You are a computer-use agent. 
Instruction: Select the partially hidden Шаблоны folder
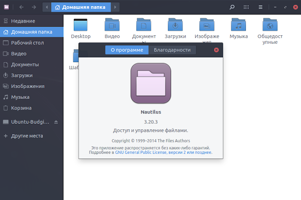[x=76, y=56]
